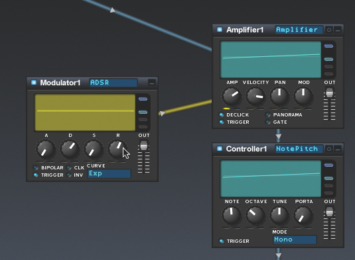
Task: Open the Amplifier type selector field
Action: coord(299,30)
